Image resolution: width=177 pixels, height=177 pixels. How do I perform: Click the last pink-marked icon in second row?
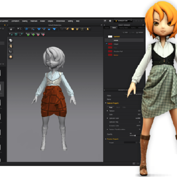43,34
